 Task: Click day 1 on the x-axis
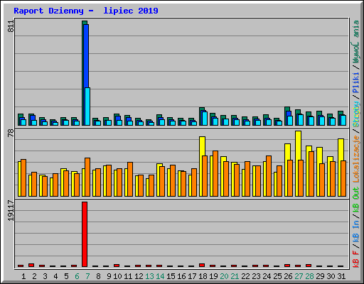click(23, 276)
